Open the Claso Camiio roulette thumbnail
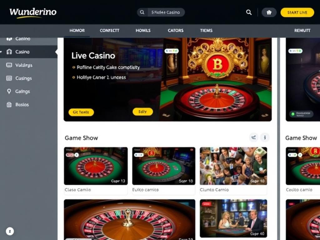The image size is (320, 240). [x=96, y=166]
